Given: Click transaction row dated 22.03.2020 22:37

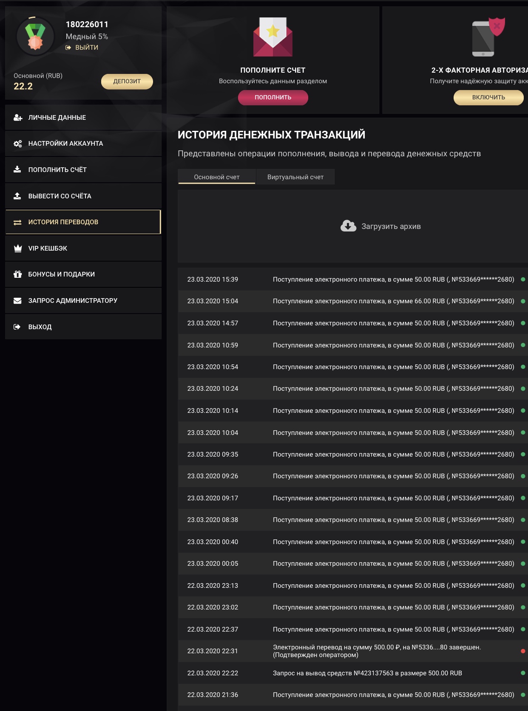Looking at the screenshot, I should pos(353,629).
